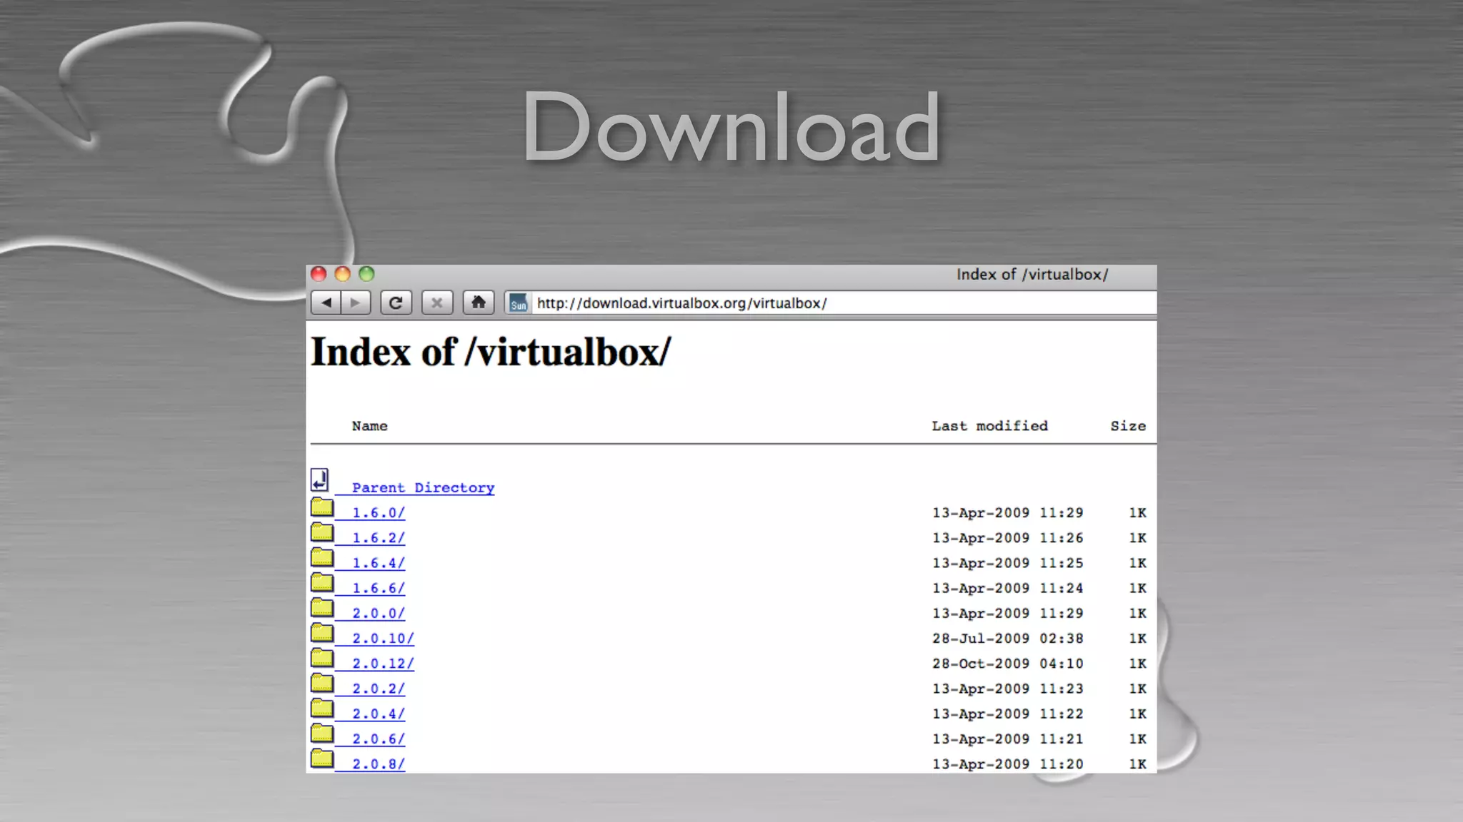
Task: Click the yellow minimize window button
Action: pyautogui.click(x=343, y=274)
